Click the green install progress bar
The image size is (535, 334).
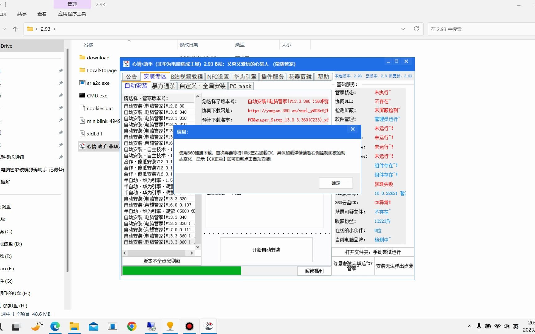tap(181, 271)
